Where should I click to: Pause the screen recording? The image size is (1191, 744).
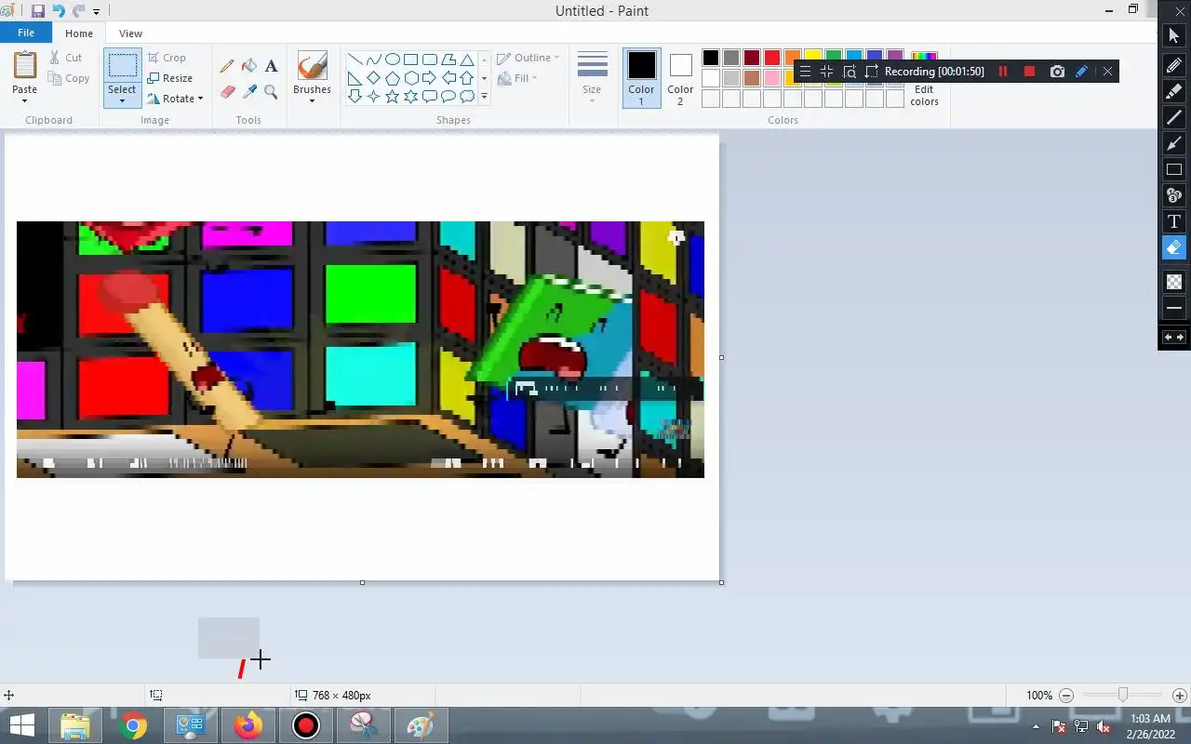(x=1003, y=72)
